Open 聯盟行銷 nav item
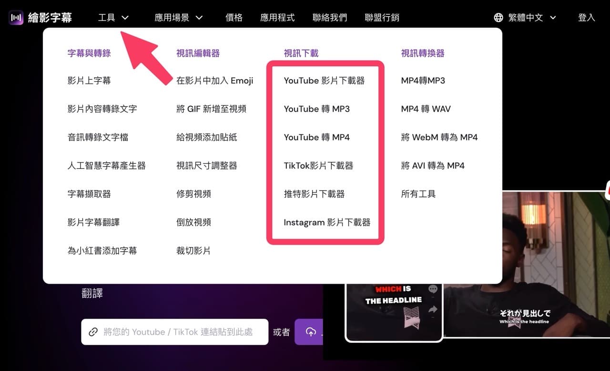 pos(382,18)
